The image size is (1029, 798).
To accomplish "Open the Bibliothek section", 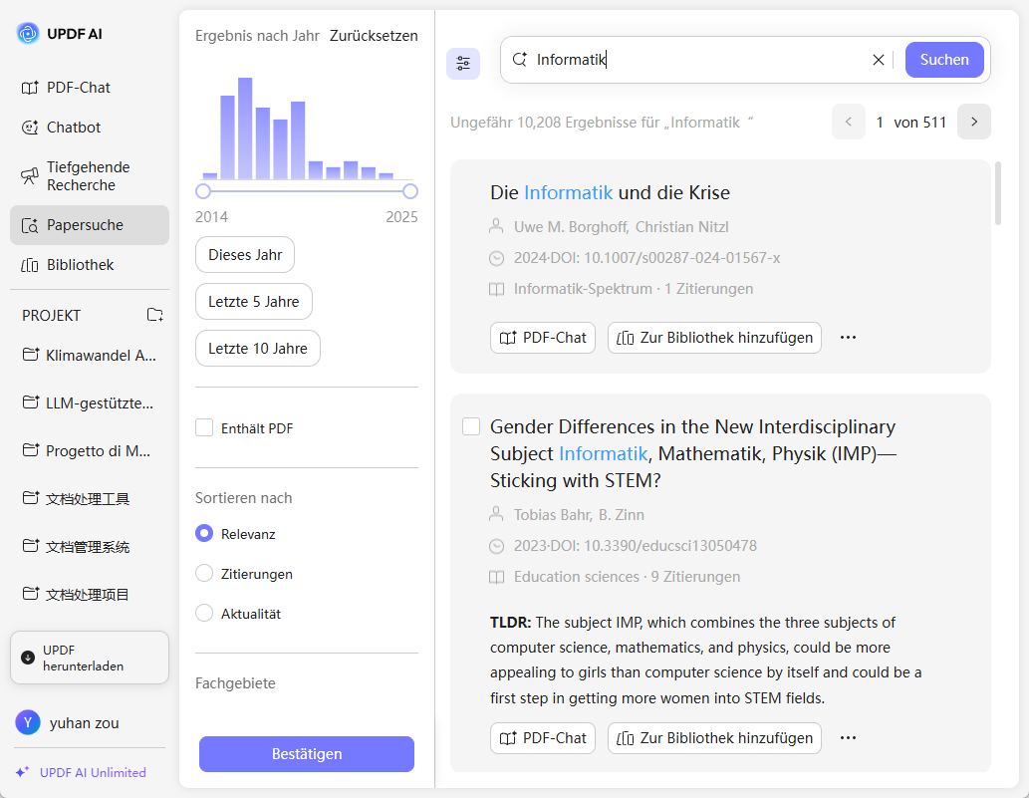I will click(x=80, y=265).
